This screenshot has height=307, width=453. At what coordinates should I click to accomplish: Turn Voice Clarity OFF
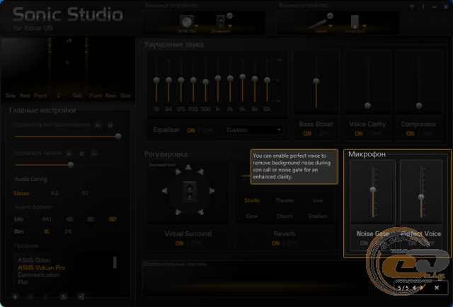376,134
